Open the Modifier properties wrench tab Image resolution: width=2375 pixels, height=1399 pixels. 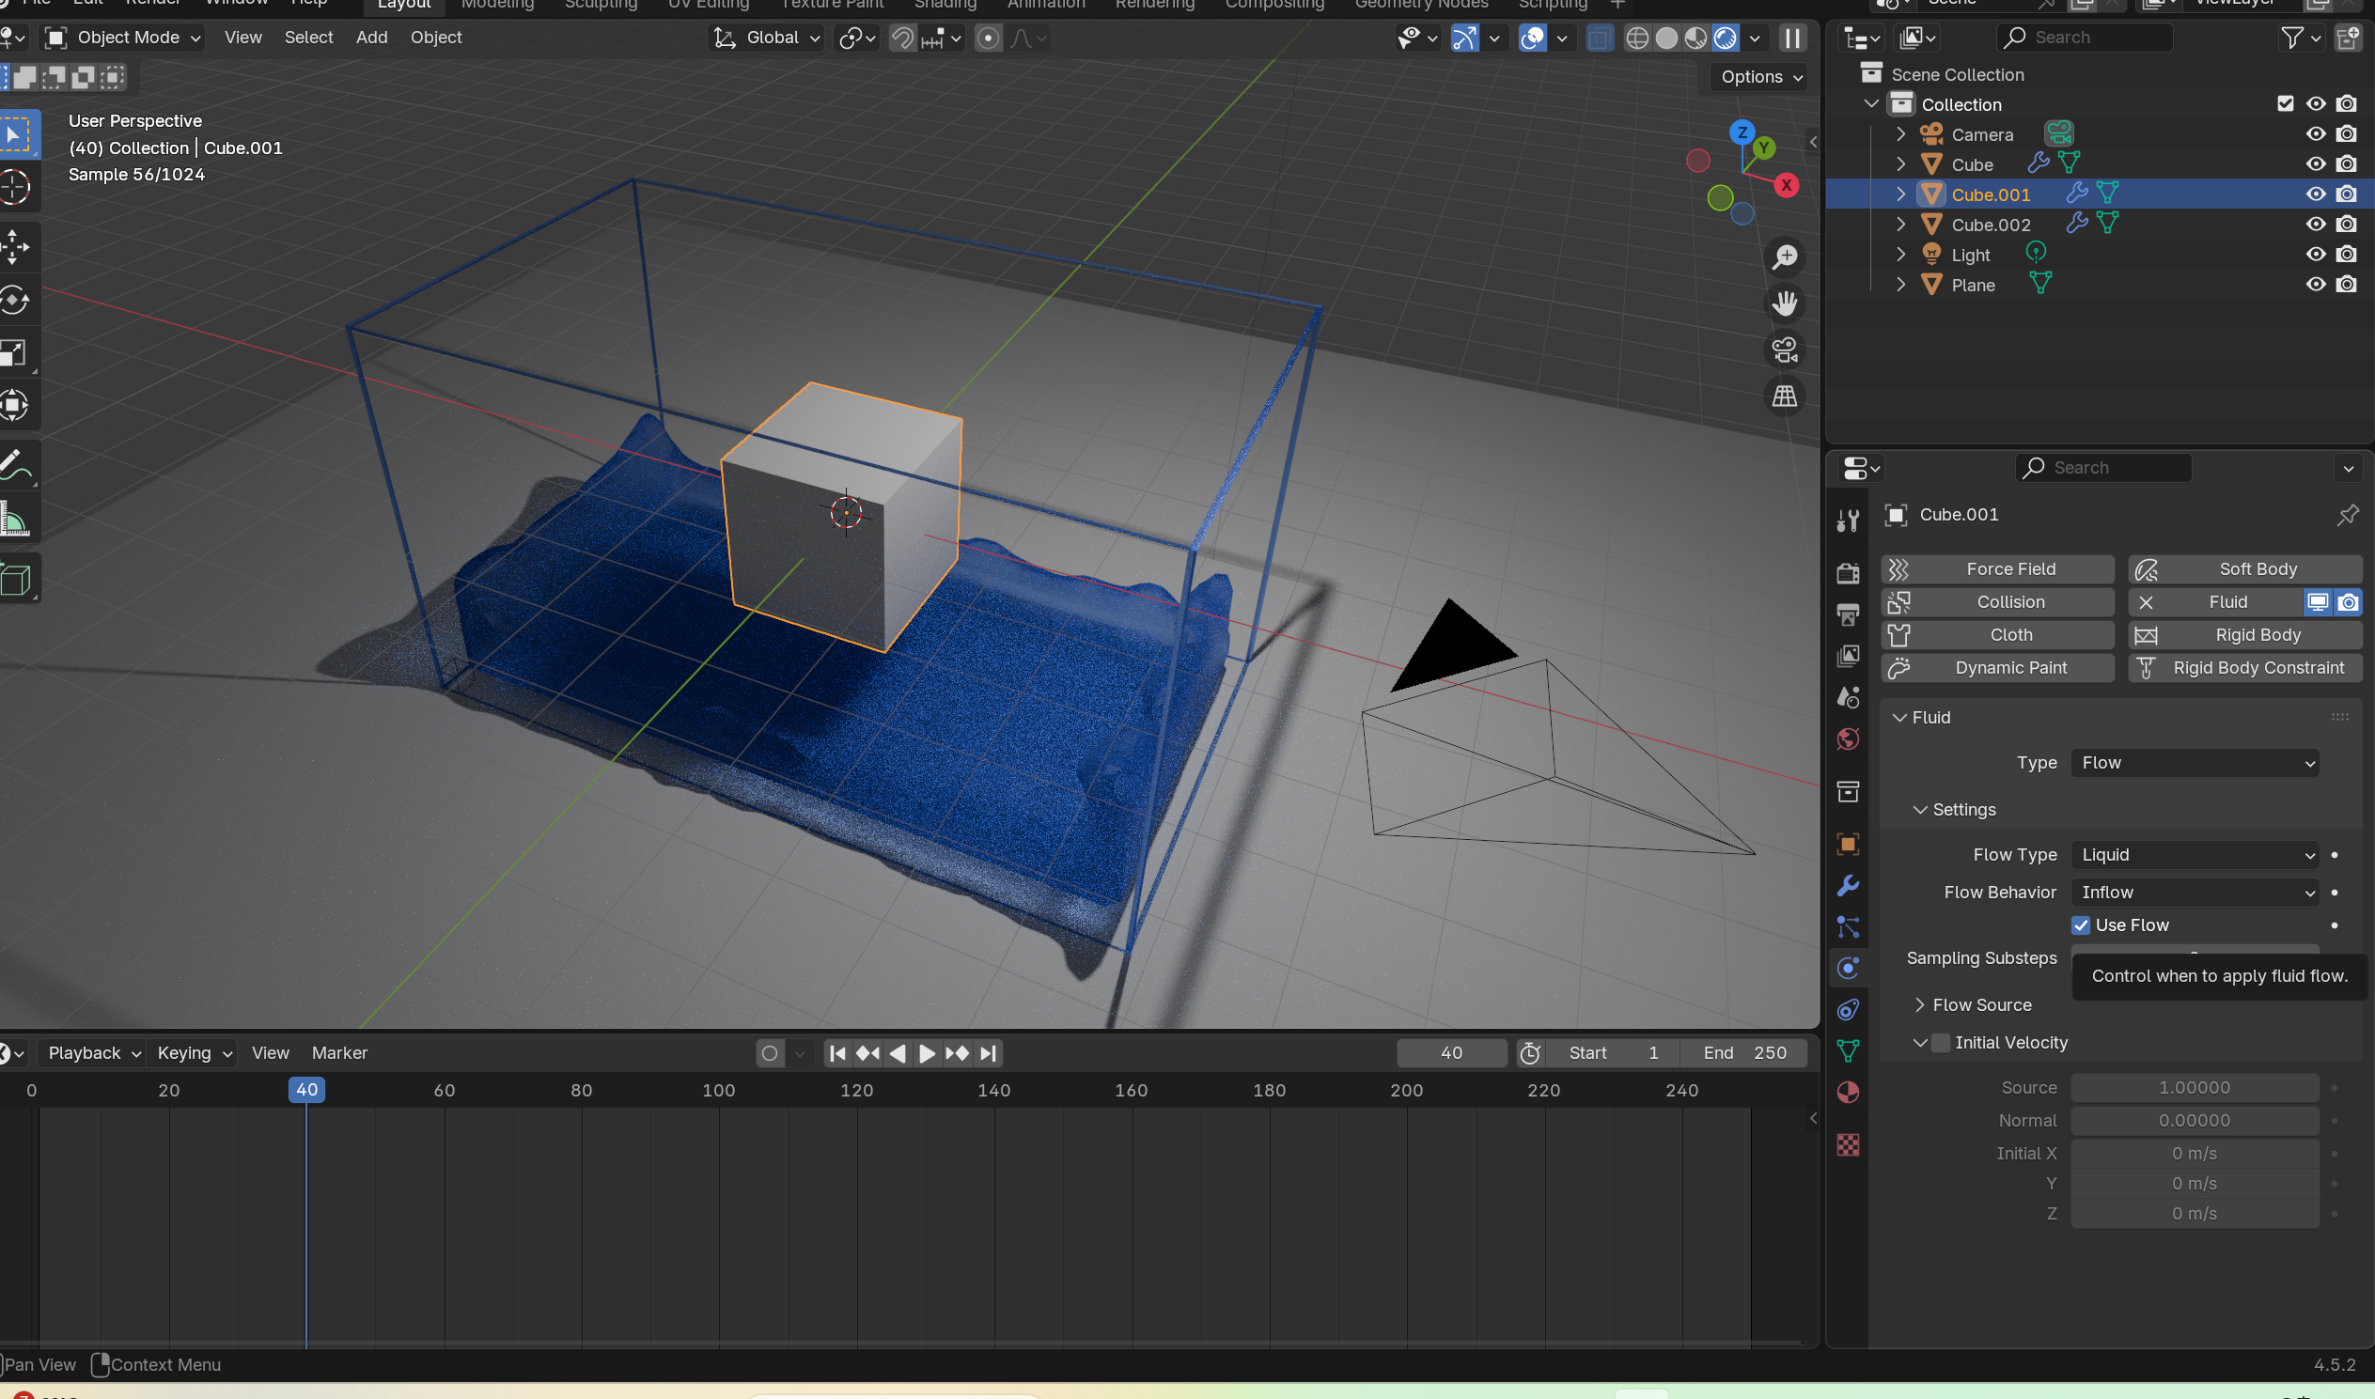point(1847,887)
